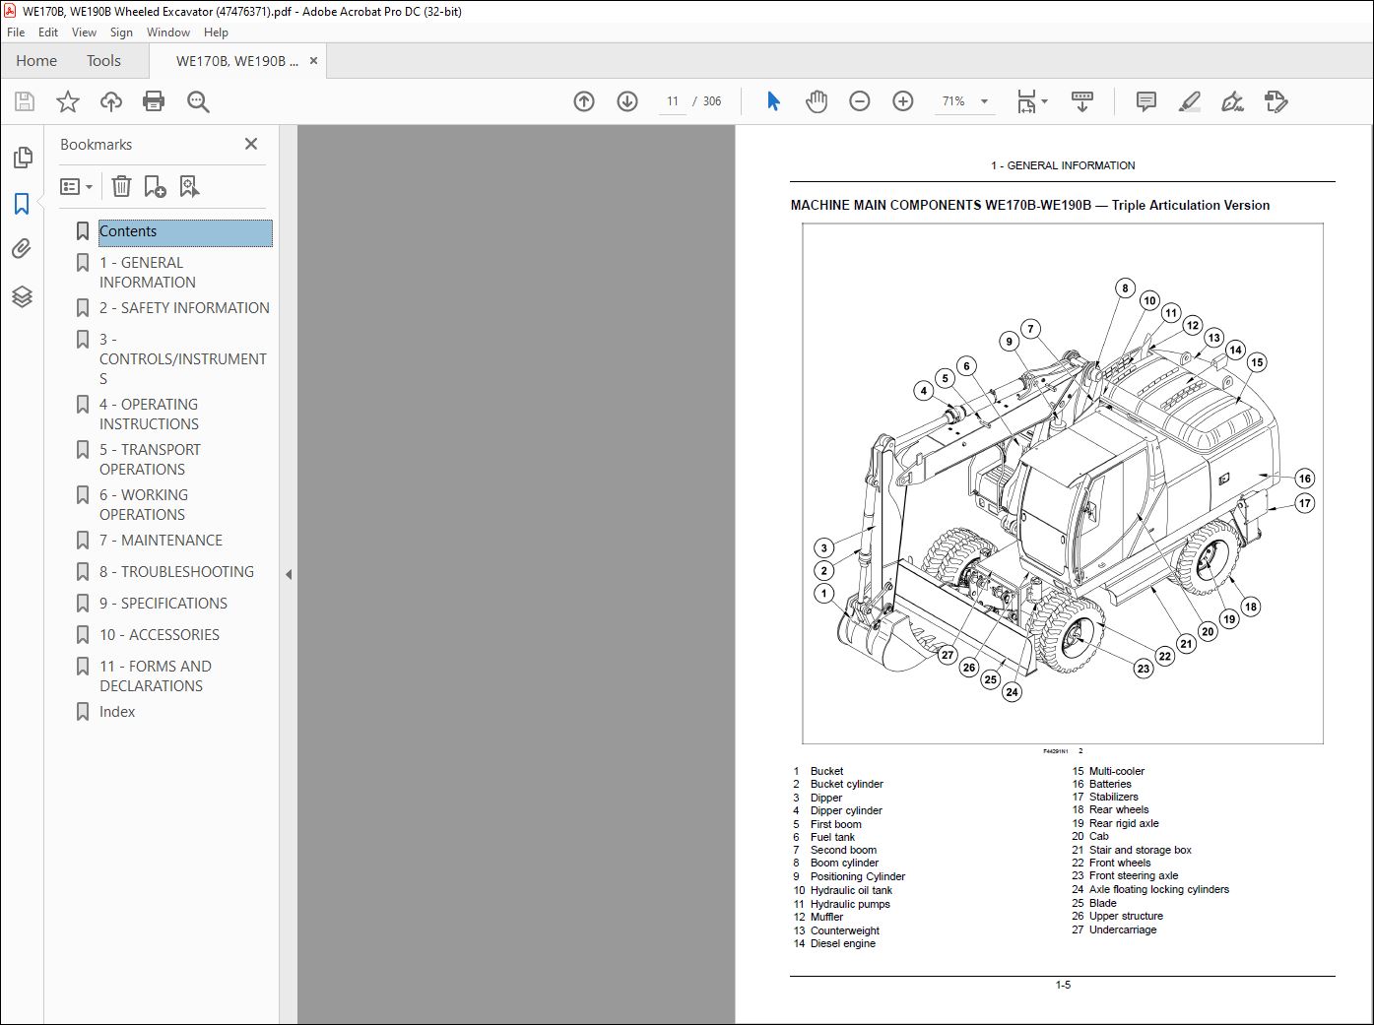
Task: Close the Bookmarks panel
Action: [x=251, y=144]
